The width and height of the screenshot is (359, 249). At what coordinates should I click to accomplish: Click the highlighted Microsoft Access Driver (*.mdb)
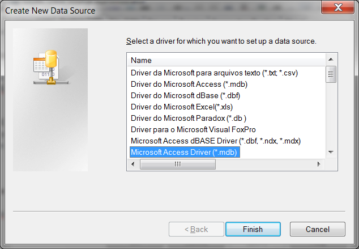[184, 152]
